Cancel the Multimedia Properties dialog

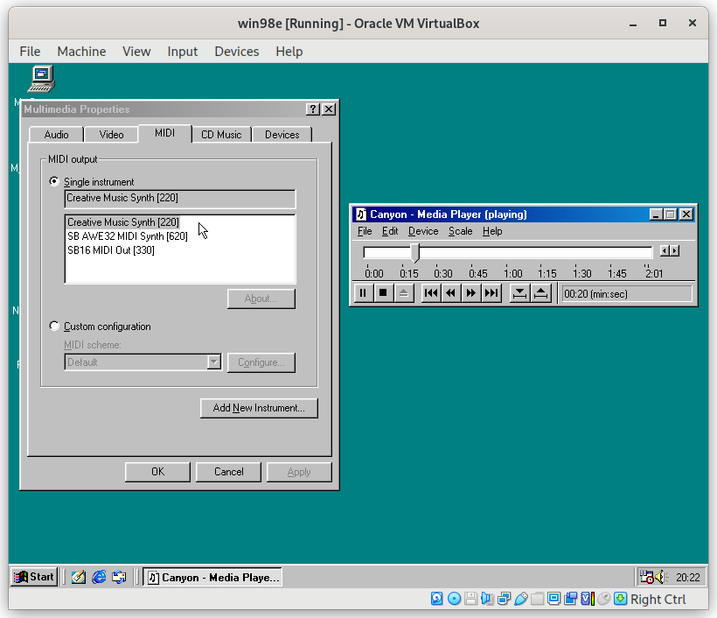(228, 472)
